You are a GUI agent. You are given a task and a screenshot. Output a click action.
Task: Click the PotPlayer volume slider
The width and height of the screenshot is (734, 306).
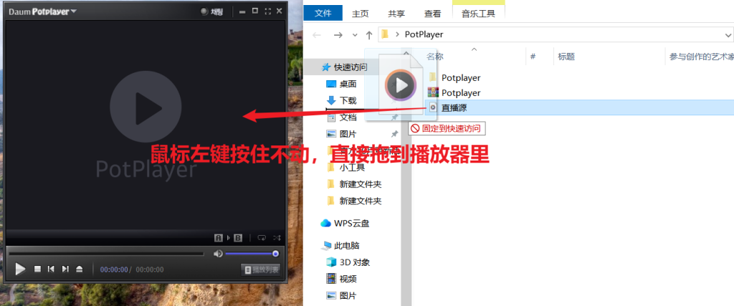point(252,254)
